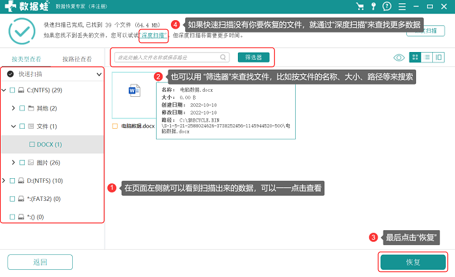
Task: Click the 深度扫描 link
Action: pyautogui.click(x=153, y=35)
